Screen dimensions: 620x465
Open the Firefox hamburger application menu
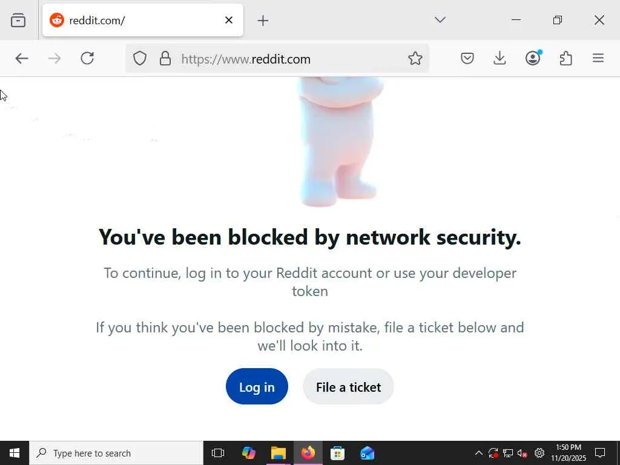[598, 58]
